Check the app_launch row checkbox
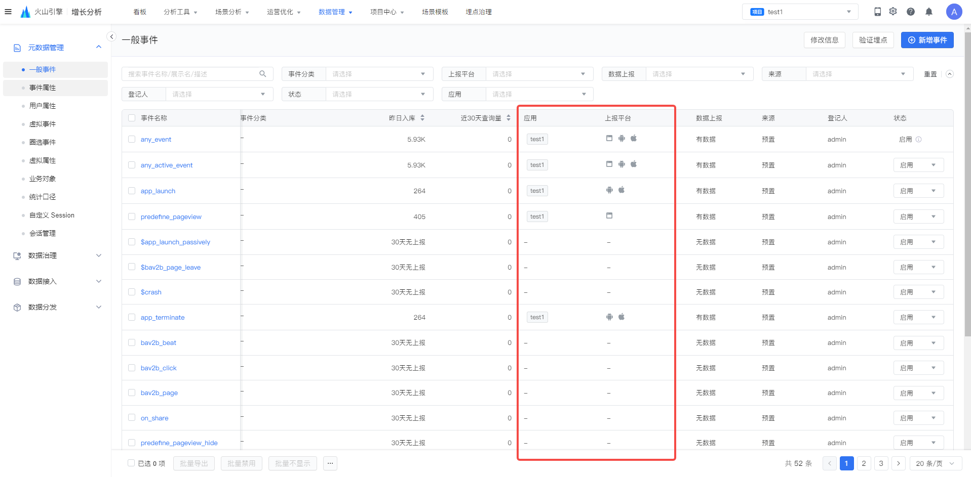This screenshot has height=477, width=971. [x=132, y=191]
